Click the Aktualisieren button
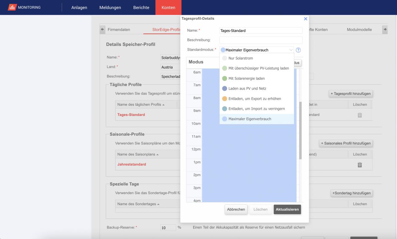The width and height of the screenshot is (397, 239). 287,209
